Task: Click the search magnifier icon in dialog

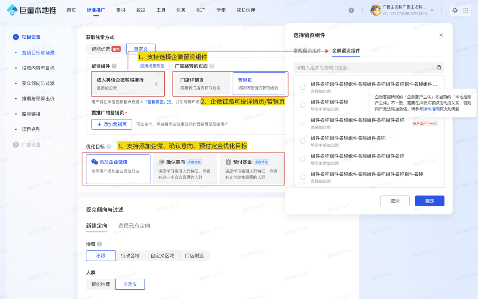Action: coord(439,68)
